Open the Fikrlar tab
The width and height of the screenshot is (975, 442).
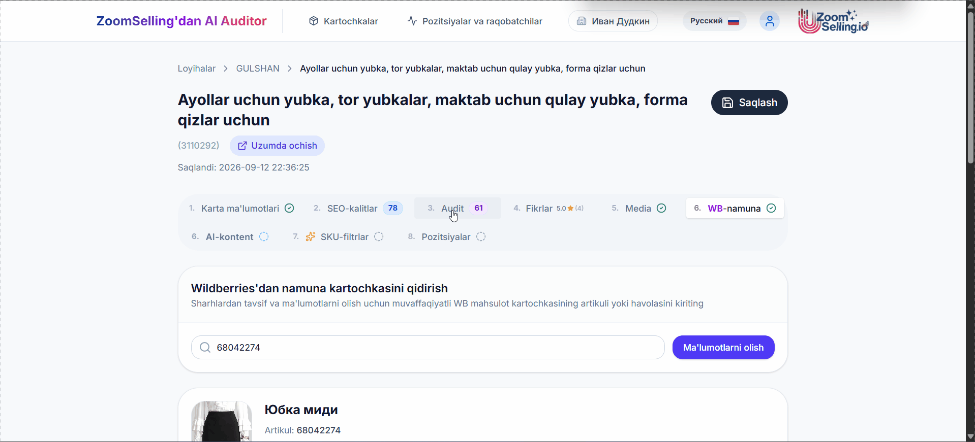549,208
